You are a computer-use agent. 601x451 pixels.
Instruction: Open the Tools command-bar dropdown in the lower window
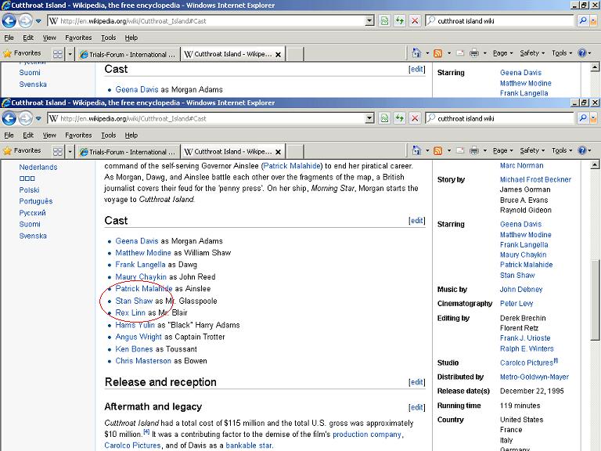pyautogui.click(x=562, y=150)
